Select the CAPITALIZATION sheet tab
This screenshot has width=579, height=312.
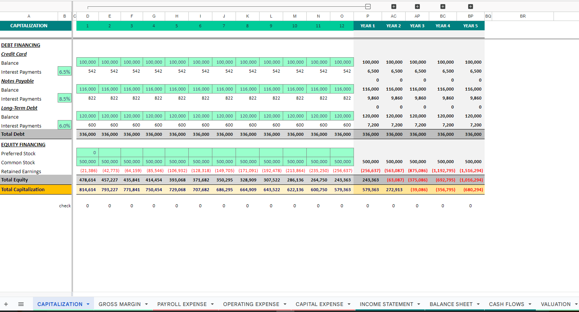point(60,304)
